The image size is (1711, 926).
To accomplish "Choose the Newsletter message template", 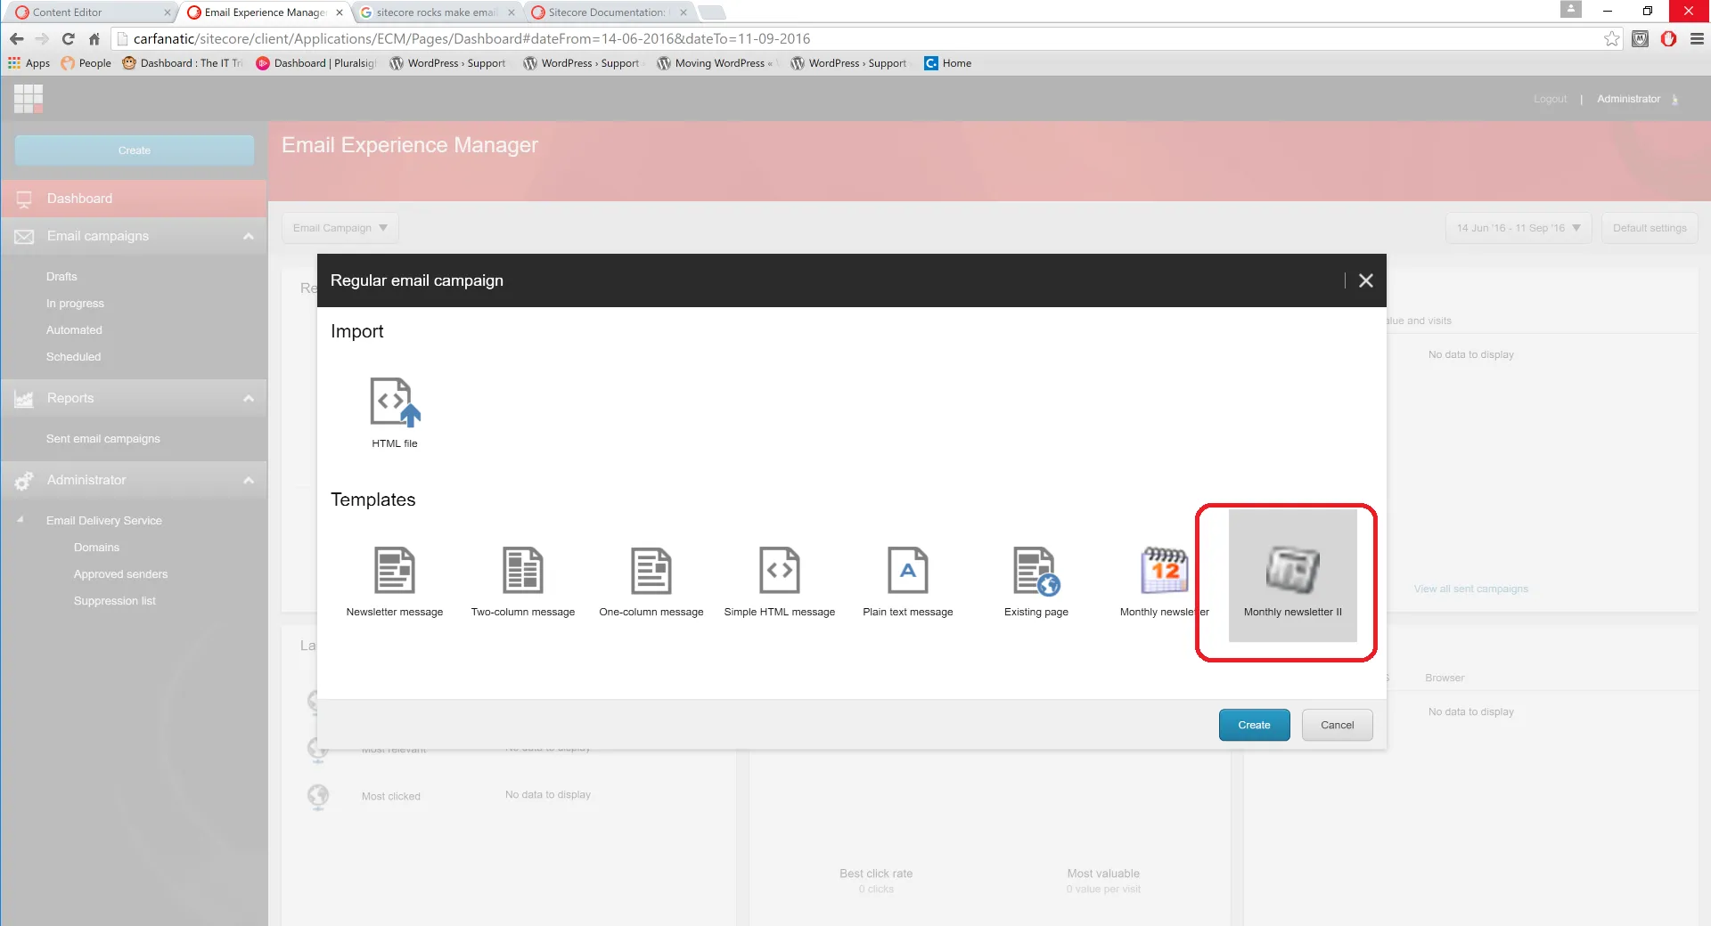I will (395, 581).
